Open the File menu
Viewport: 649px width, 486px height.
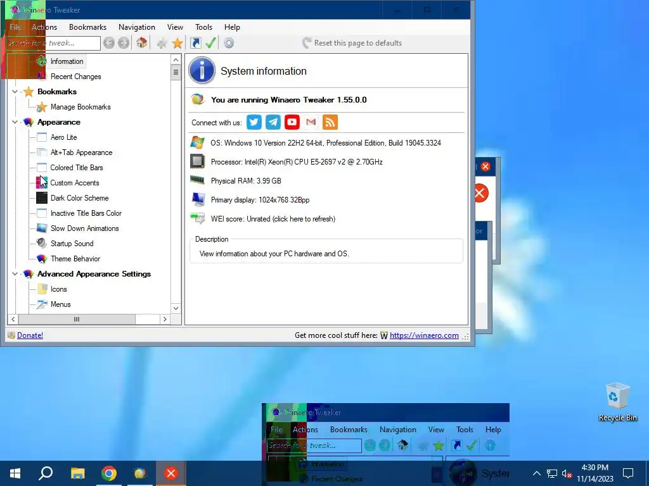pyautogui.click(x=15, y=27)
